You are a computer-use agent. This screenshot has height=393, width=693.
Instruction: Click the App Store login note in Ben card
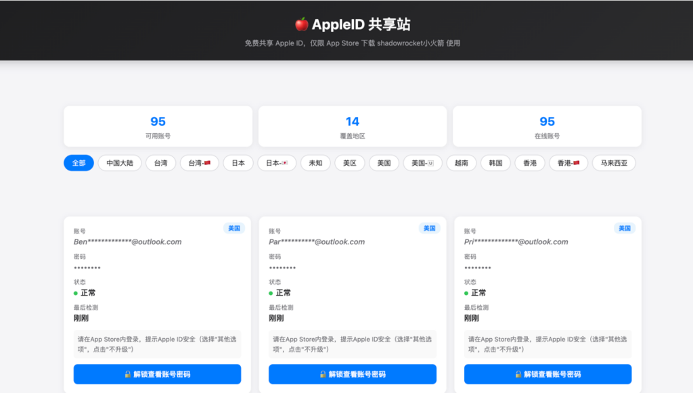pyautogui.click(x=157, y=344)
